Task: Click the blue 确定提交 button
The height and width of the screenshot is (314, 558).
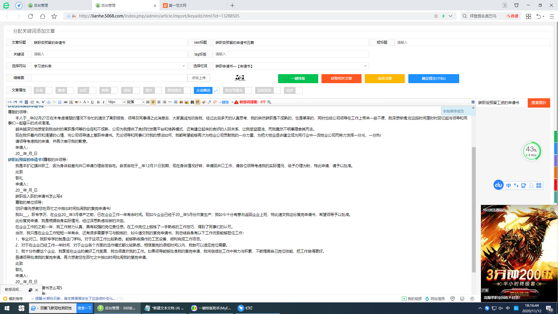Action: [433, 78]
